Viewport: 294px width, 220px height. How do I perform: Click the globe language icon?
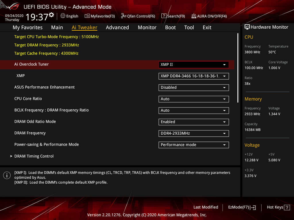coord(63,16)
